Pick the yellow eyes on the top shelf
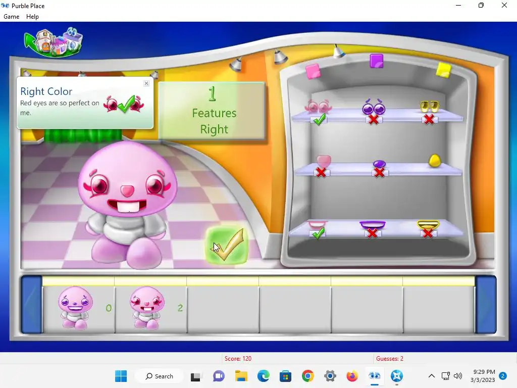 point(429,107)
